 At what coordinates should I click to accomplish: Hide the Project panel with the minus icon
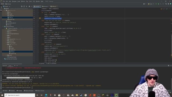(32, 6)
